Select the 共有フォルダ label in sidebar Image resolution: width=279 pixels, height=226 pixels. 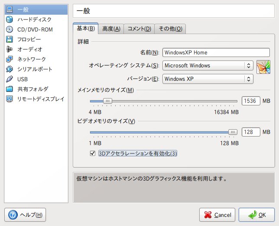33,89
